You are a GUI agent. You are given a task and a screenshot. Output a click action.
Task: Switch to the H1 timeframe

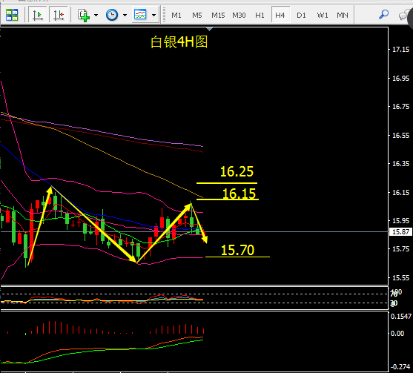[260, 16]
